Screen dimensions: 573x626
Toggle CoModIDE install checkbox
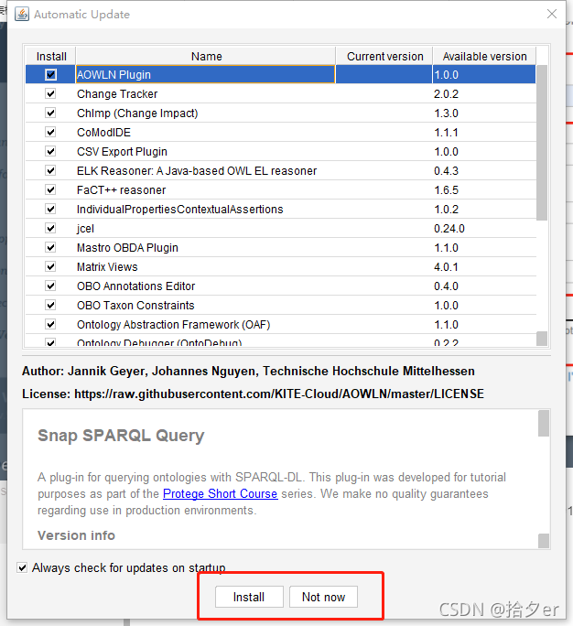tap(50, 132)
